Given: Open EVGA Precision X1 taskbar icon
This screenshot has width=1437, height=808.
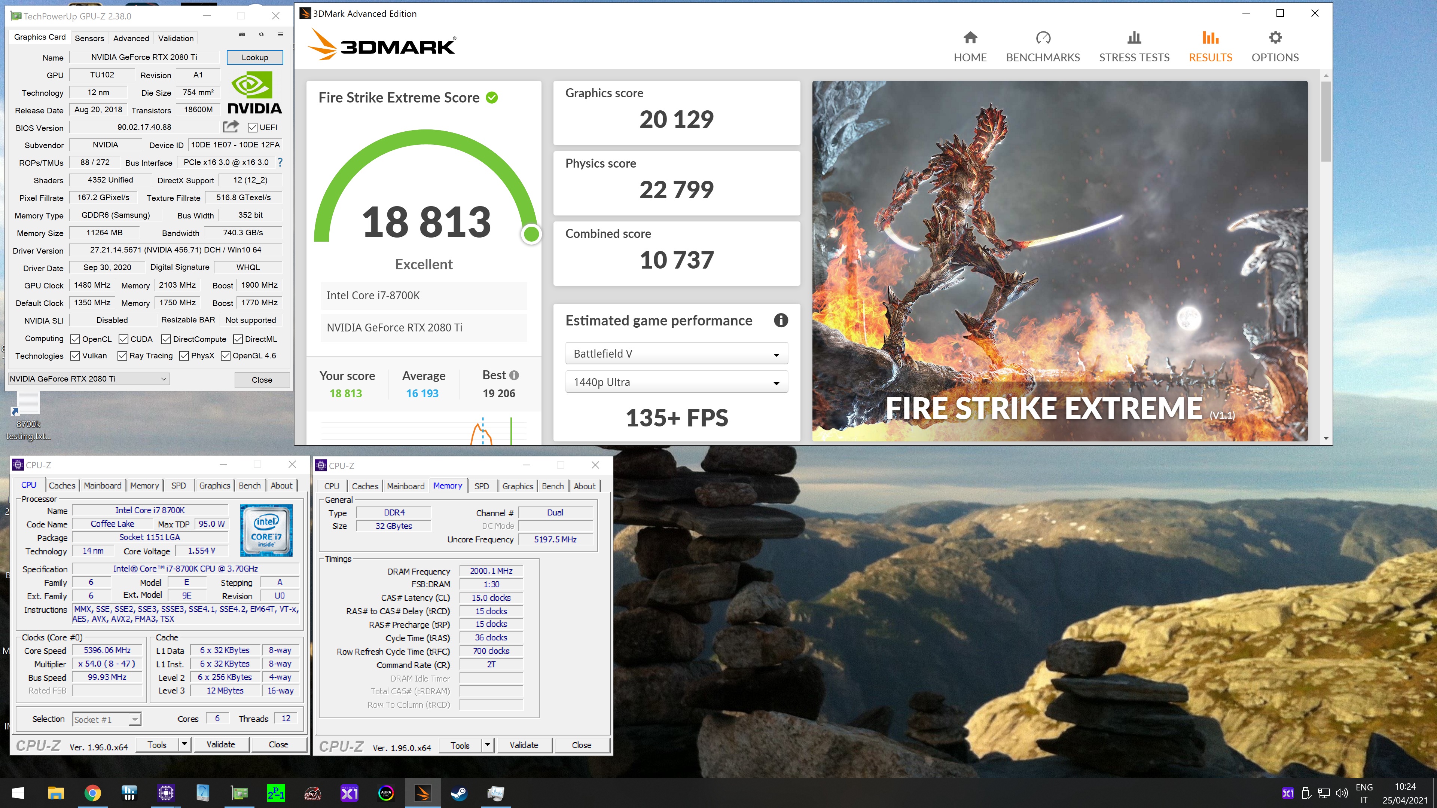Looking at the screenshot, I should tap(349, 793).
